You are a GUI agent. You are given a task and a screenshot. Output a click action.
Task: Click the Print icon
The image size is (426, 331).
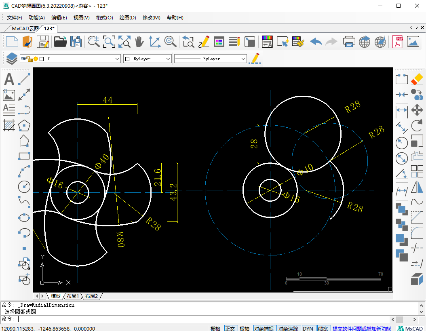click(349, 42)
